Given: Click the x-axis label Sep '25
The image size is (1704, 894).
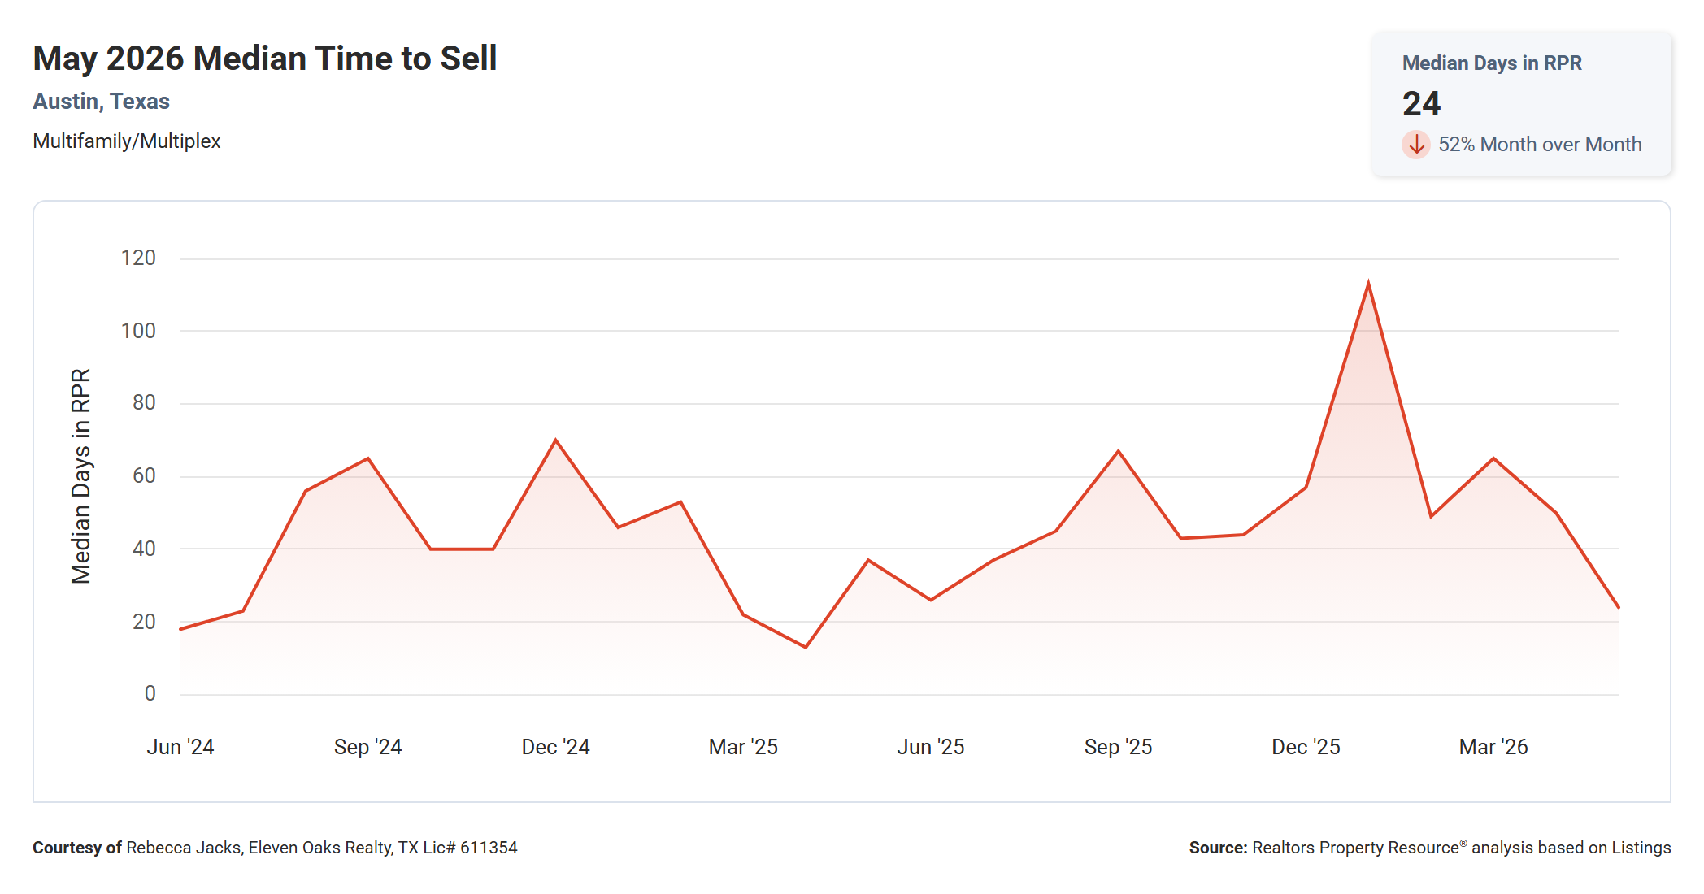Looking at the screenshot, I should [x=1119, y=747].
